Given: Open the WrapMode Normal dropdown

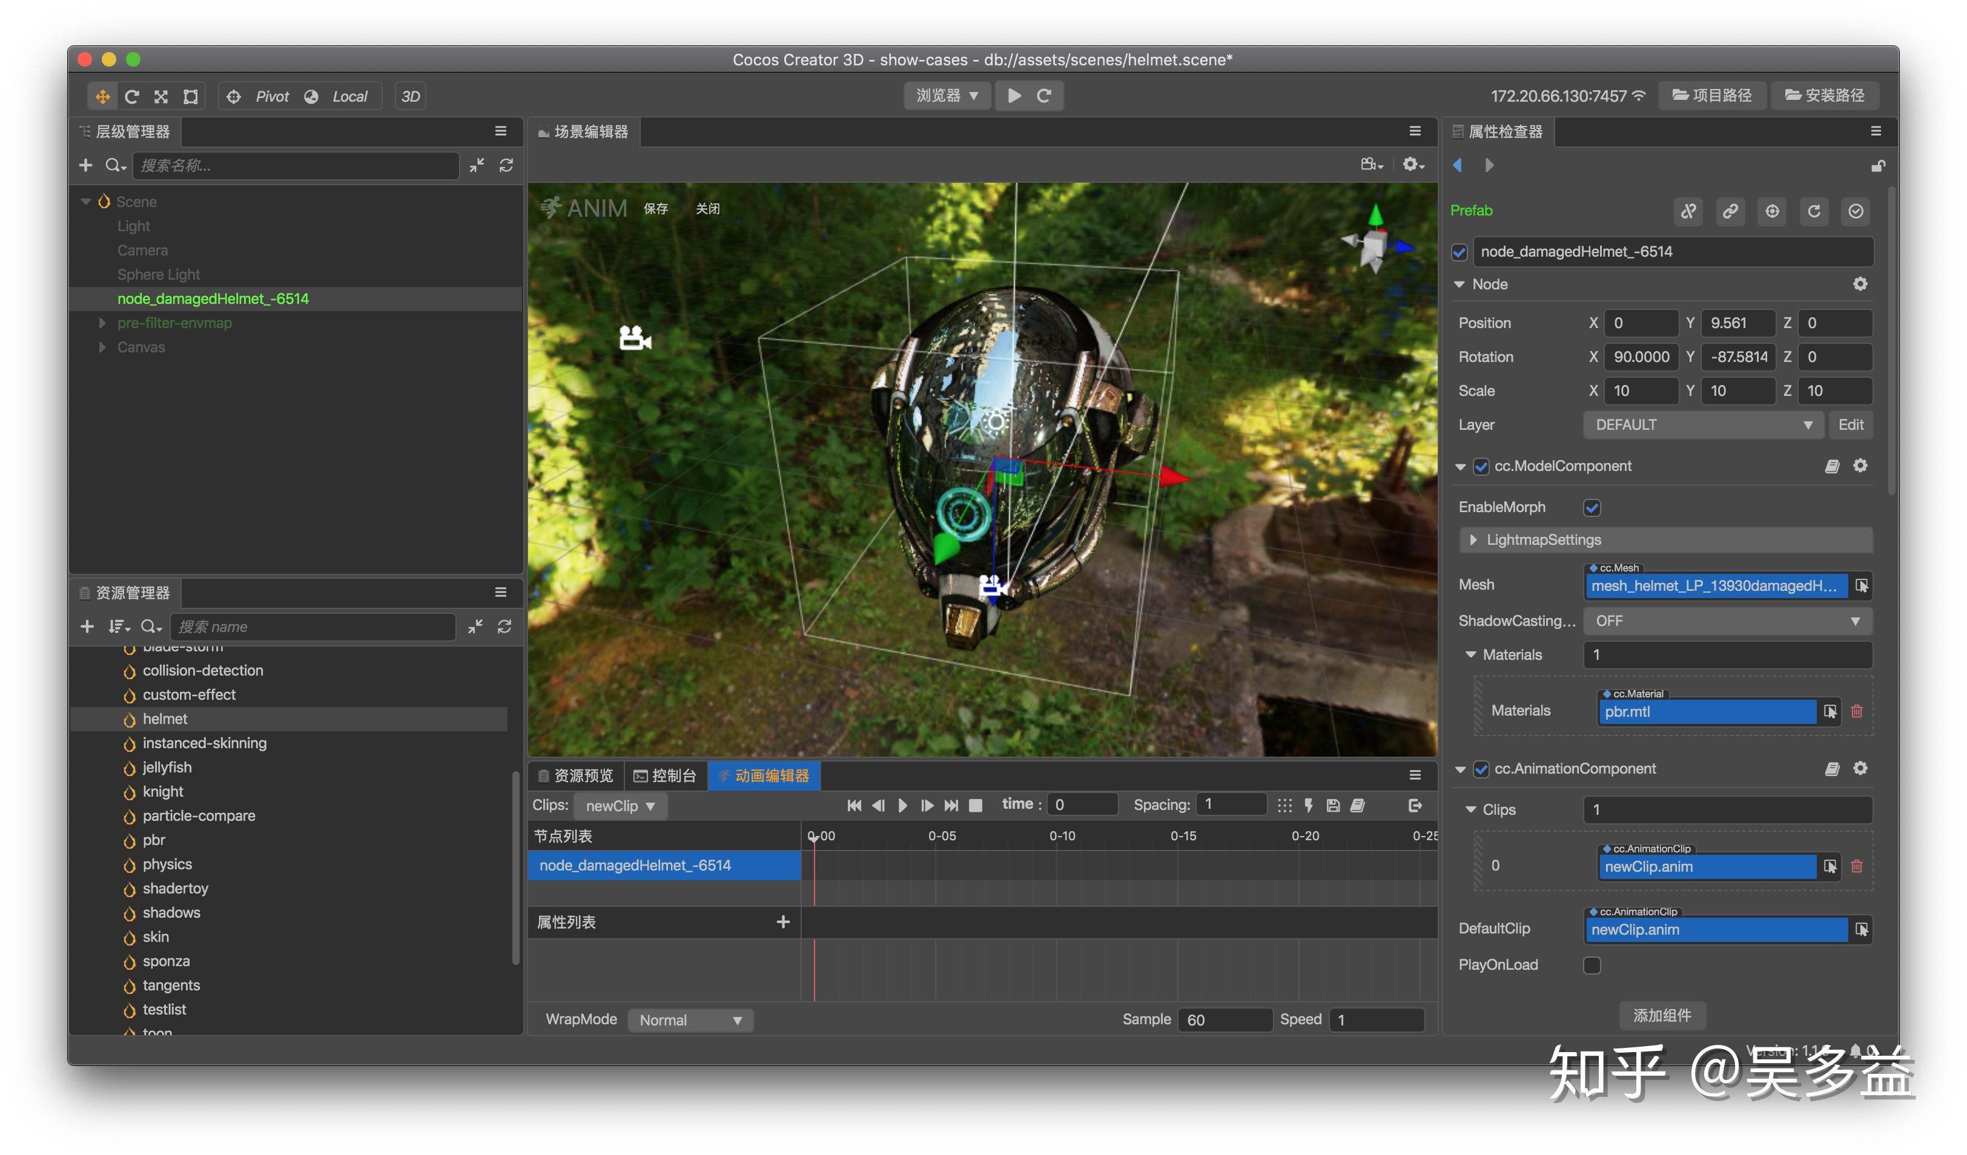Looking at the screenshot, I should coord(690,1020).
